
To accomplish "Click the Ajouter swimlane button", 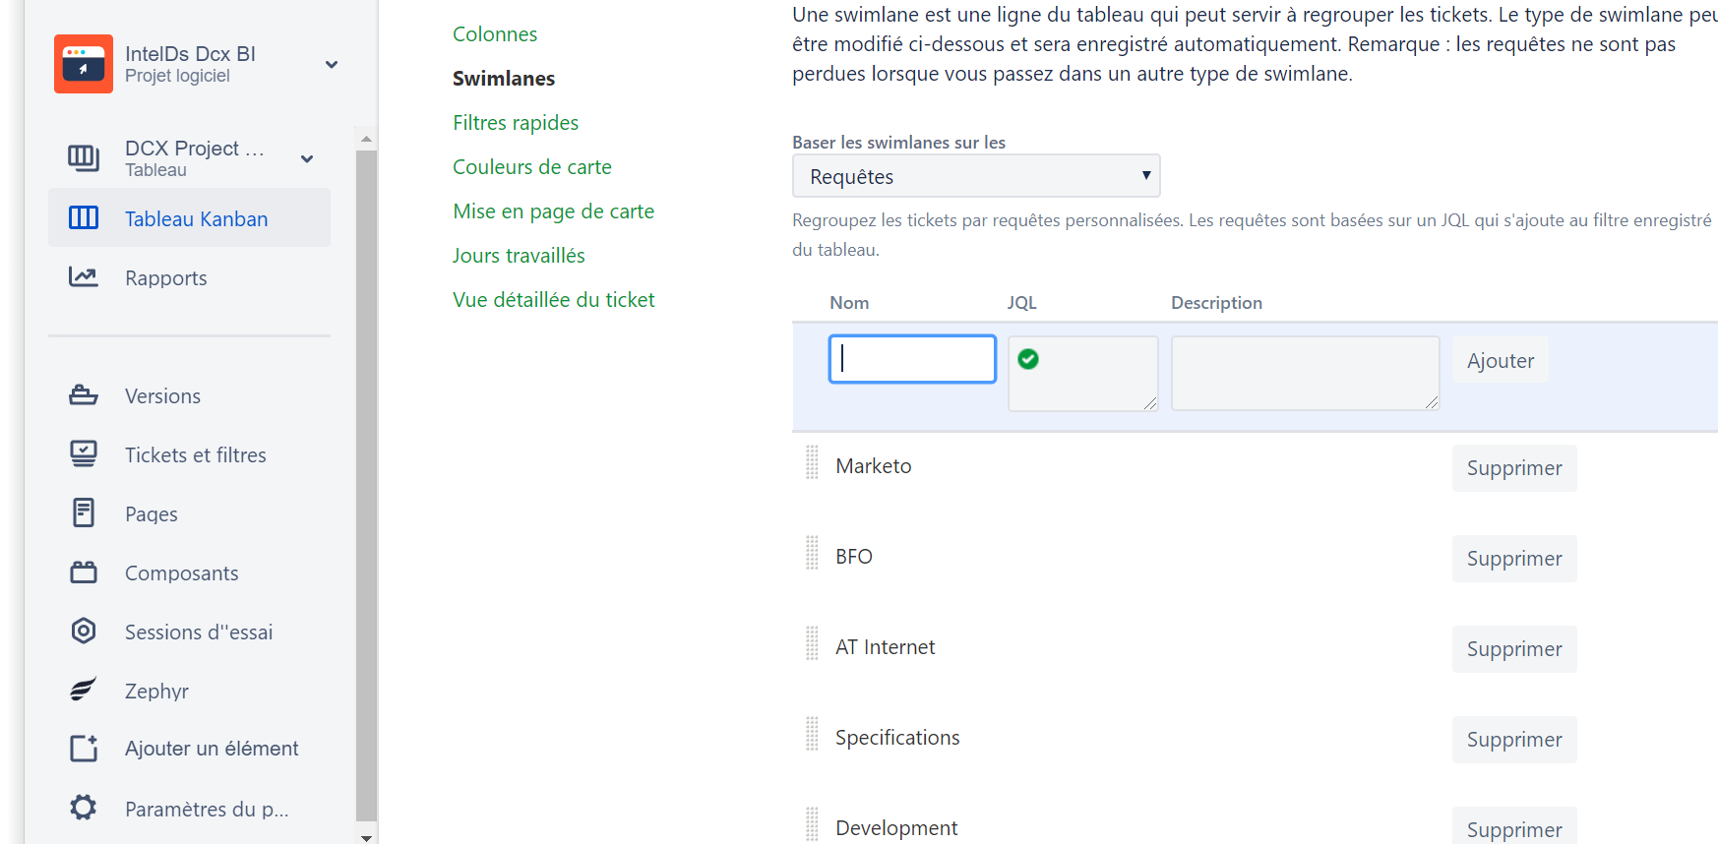I will 1501,361.
